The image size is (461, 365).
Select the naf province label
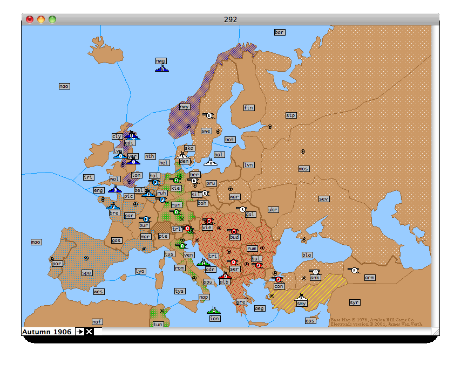pos(97,321)
